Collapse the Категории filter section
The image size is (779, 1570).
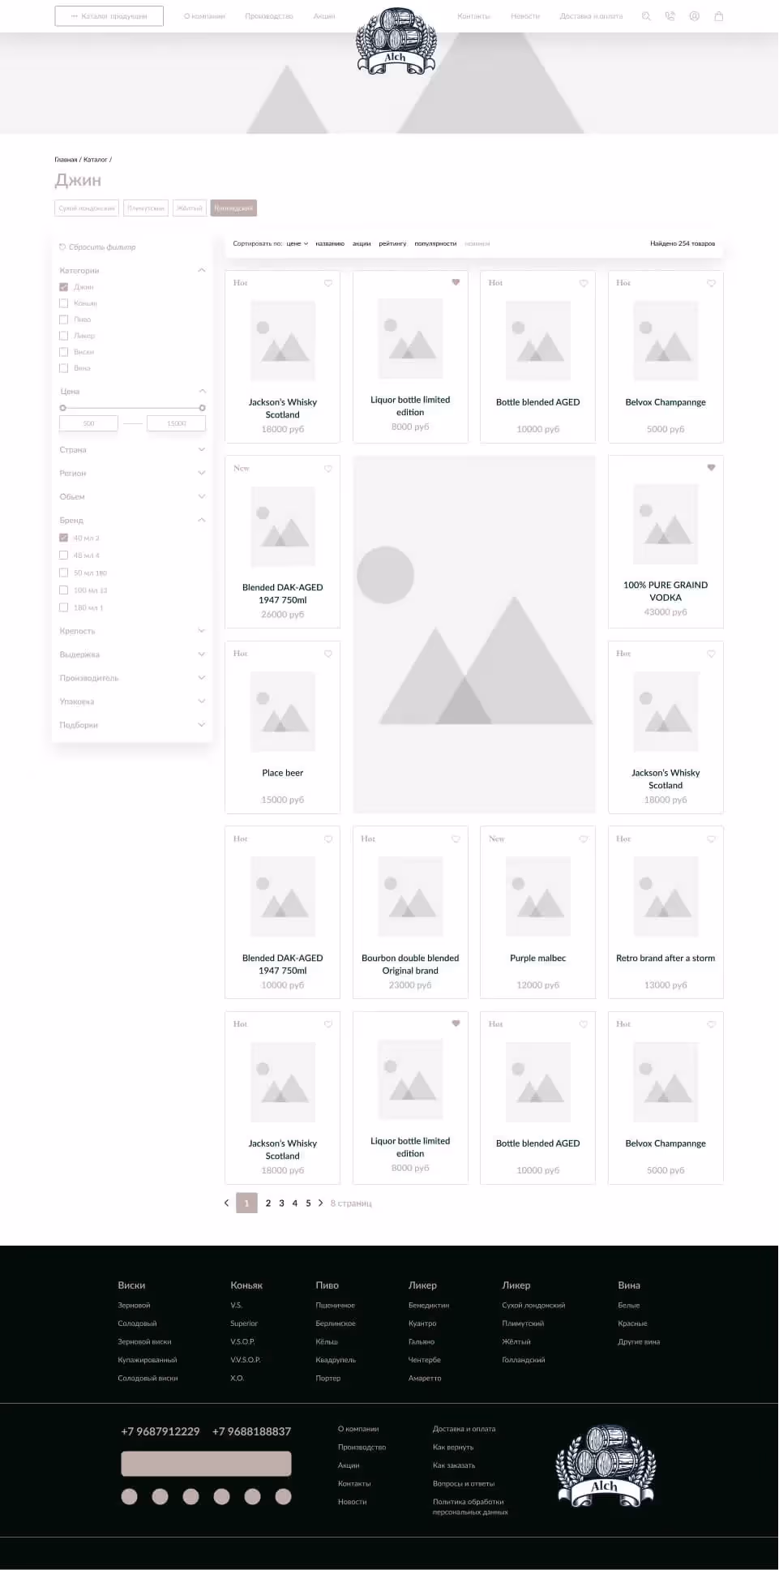tap(202, 270)
